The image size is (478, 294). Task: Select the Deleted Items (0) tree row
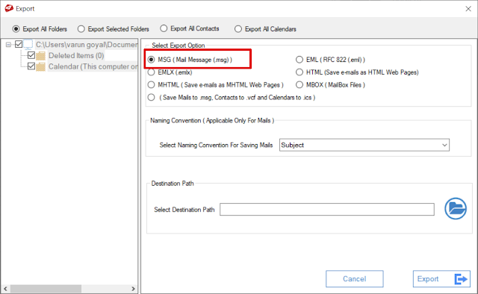click(x=76, y=56)
